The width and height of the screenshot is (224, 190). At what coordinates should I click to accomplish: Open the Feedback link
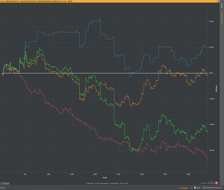[x=184, y=188]
